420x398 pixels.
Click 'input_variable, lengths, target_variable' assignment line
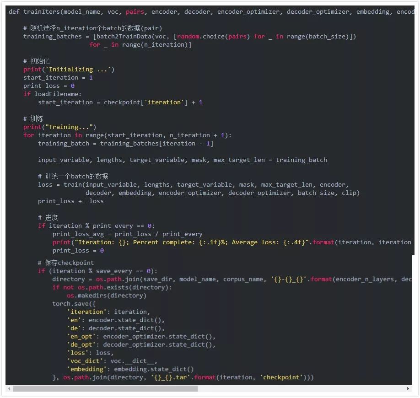(183, 160)
